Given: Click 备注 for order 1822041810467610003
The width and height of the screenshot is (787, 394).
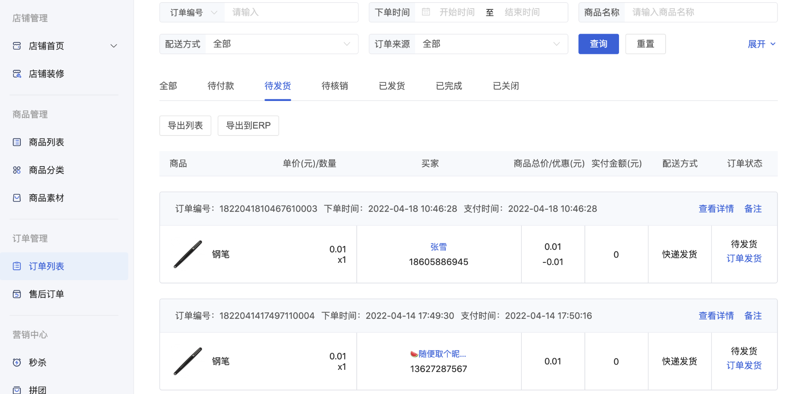Looking at the screenshot, I should coord(753,209).
